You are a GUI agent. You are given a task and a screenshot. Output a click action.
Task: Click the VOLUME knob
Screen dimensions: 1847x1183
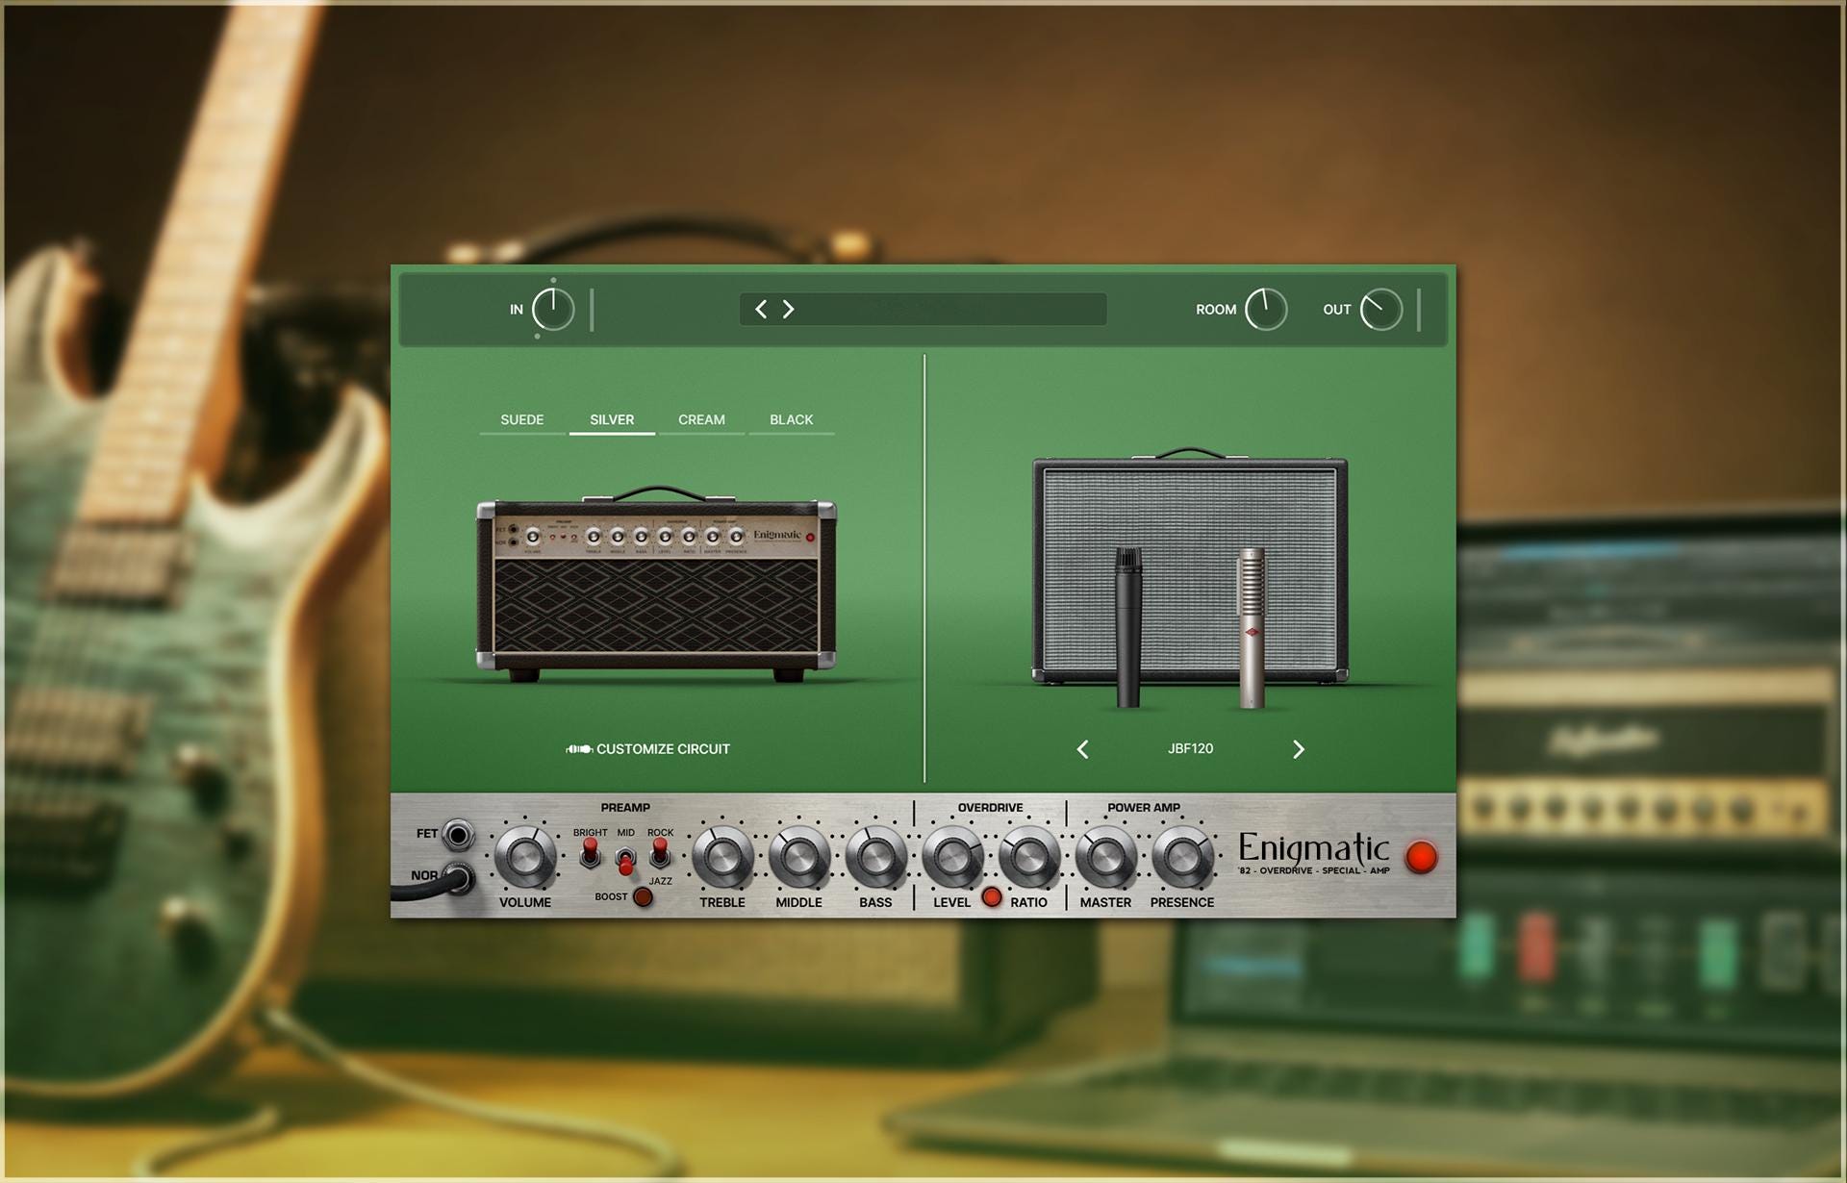525,856
